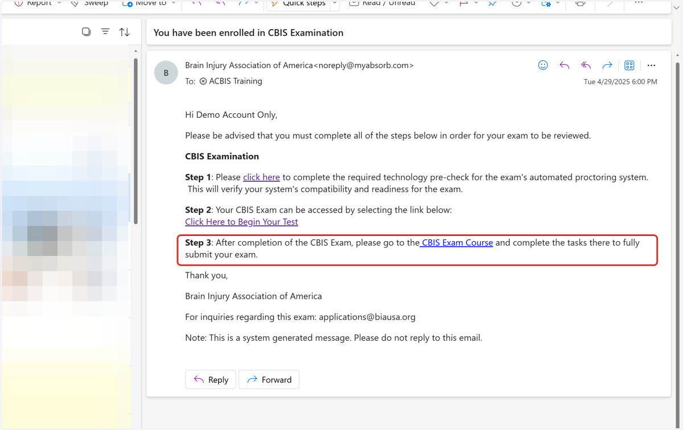683x430 pixels.
Task: Toggle Read / Unread in the toolbar
Action: [382, 3]
